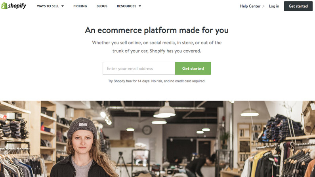Image resolution: width=315 pixels, height=177 pixels.
Task: Click the clothing rack on the right
Action: (x=281, y=160)
